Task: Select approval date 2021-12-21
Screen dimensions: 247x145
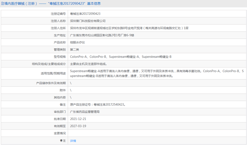Action: tap(78, 119)
